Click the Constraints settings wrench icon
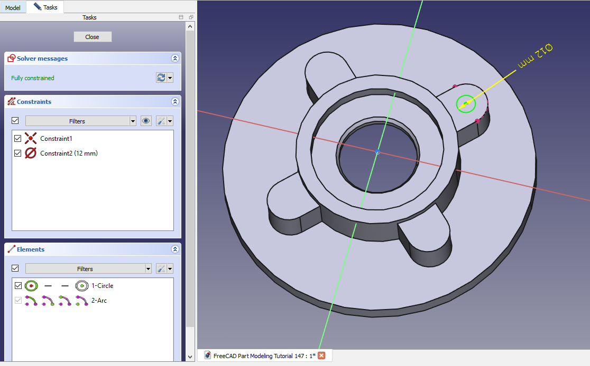Screen dimensions: 590x366 (161, 121)
